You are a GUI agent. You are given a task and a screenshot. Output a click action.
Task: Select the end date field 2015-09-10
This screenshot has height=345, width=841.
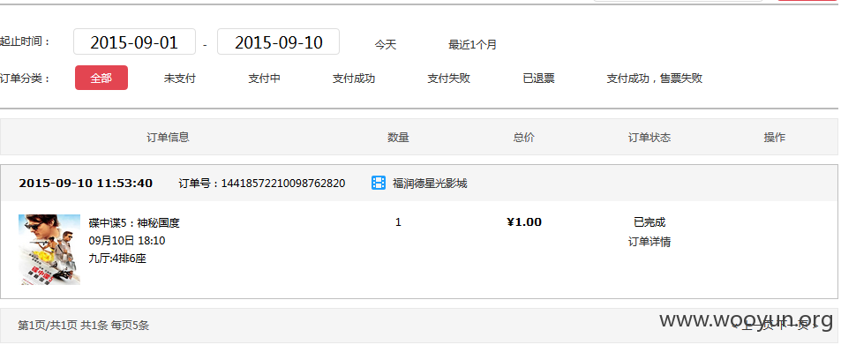click(278, 41)
